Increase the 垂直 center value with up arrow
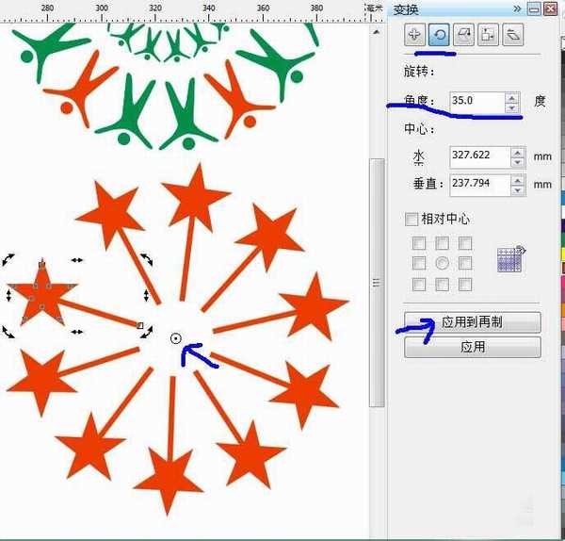565x541 pixels. [x=517, y=179]
